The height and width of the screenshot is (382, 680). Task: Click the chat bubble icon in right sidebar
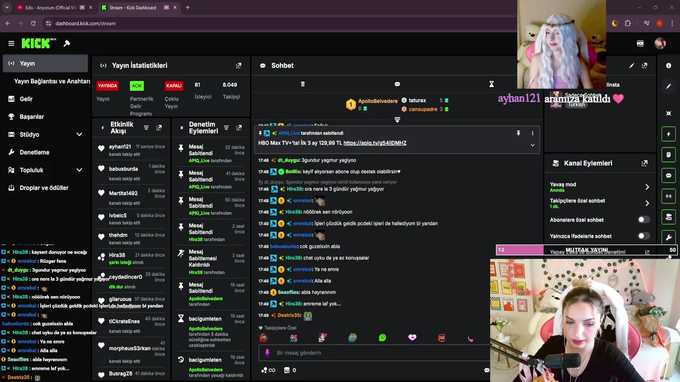coord(668,176)
